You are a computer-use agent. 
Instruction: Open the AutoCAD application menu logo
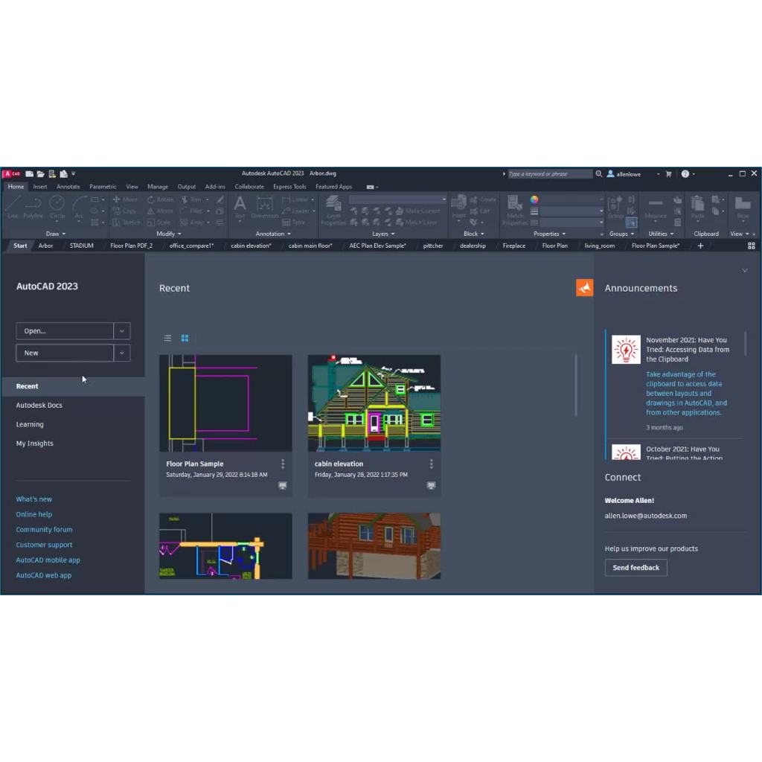point(10,173)
